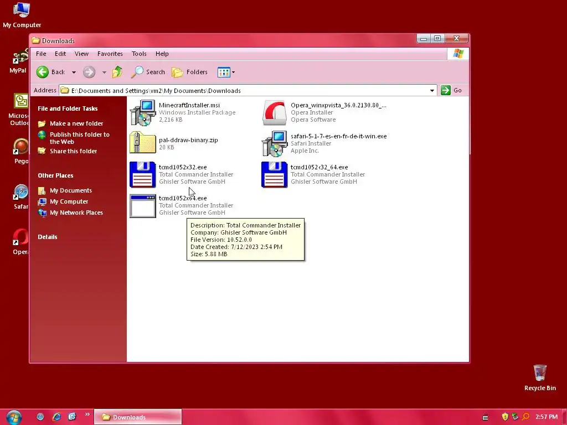The width and height of the screenshot is (567, 425).
Task: Click the MyPal desktop shortcut
Action: tap(18, 61)
